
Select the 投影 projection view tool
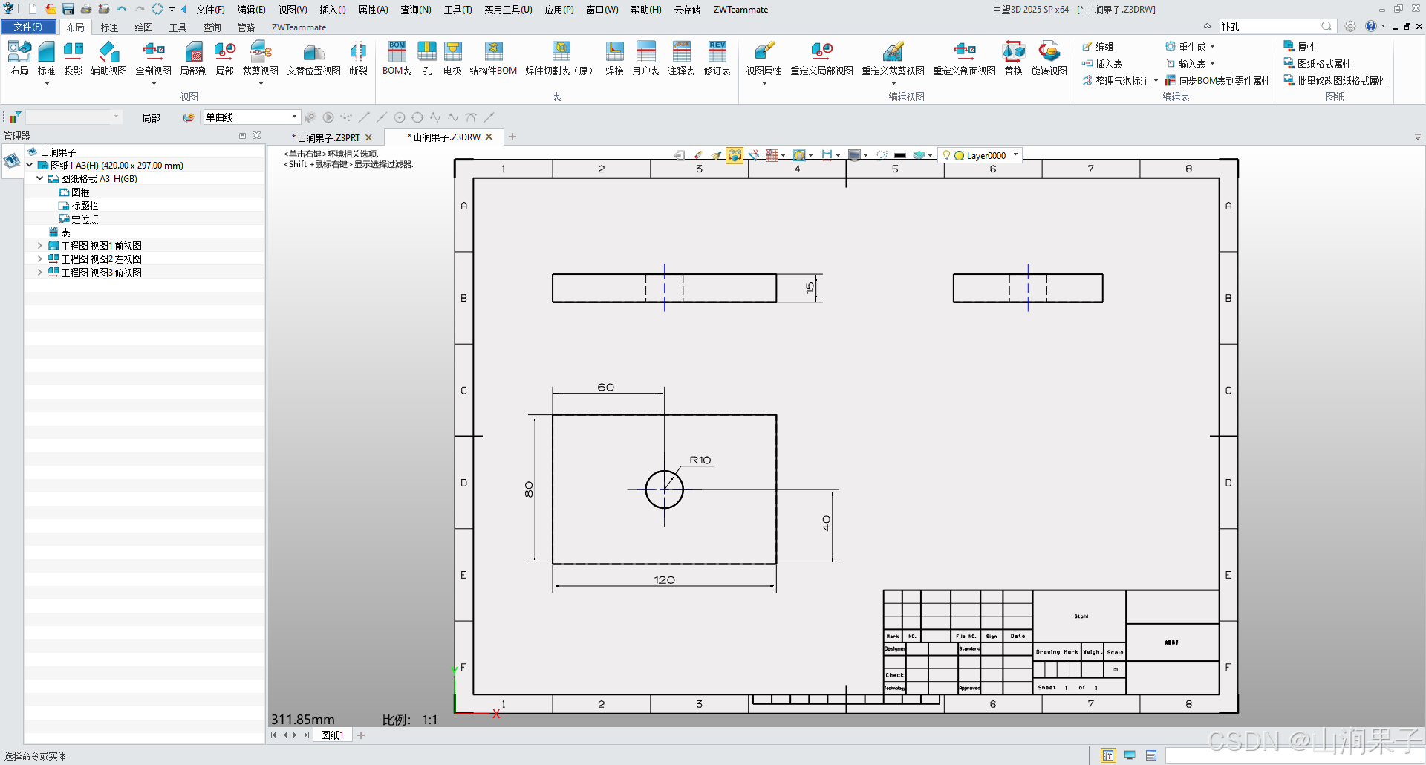(73, 58)
